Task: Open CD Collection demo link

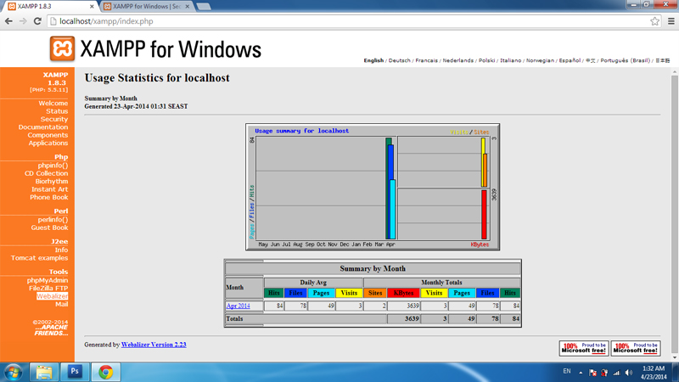Action: 47,173
